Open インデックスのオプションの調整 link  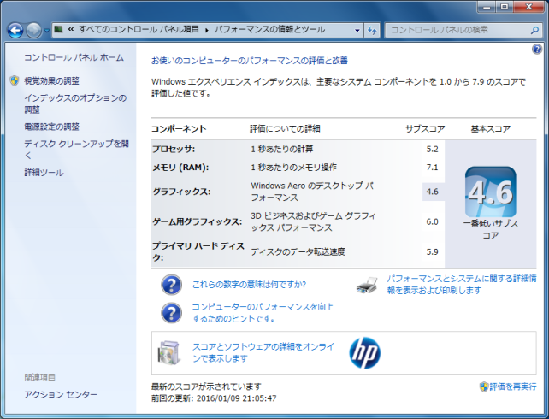pos(75,103)
